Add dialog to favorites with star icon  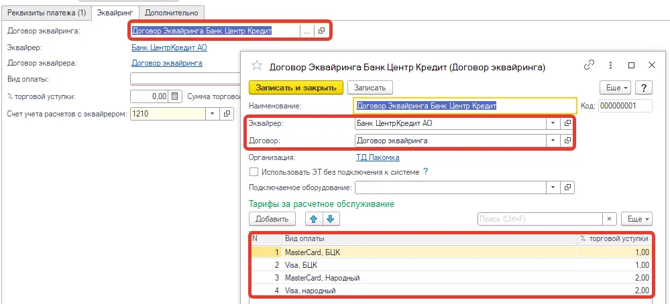pos(256,66)
